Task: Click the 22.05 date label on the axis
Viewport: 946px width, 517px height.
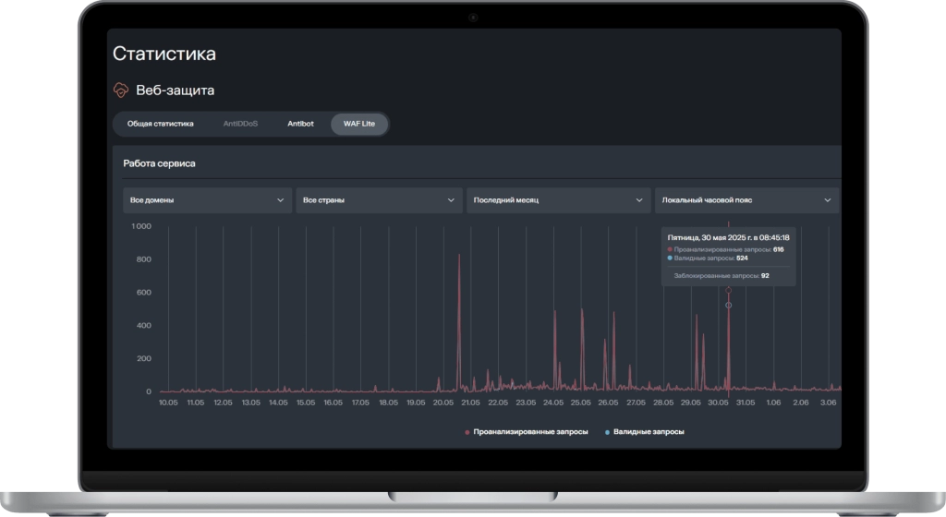Action: pyautogui.click(x=498, y=403)
